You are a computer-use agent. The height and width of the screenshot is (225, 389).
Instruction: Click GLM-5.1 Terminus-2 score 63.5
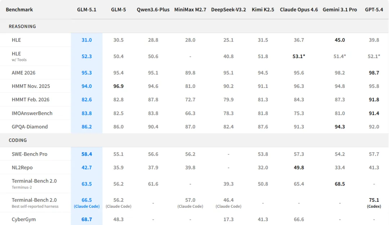click(86, 184)
